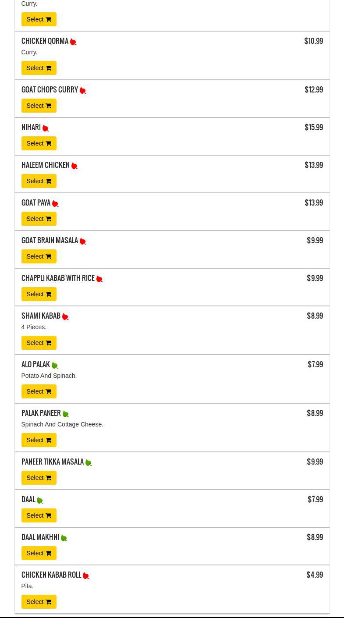
Task: Click the red icon next to Shami Kabab
Action: (65, 317)
